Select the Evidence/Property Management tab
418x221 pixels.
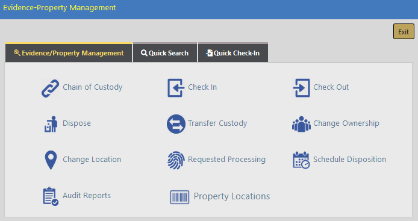tap(69, 53)
